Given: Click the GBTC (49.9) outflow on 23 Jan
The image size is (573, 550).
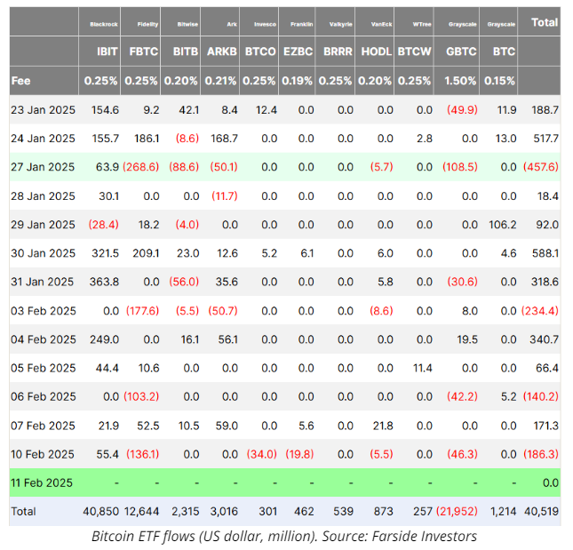Looking at the screenshot, I should (x=462, y=109).
